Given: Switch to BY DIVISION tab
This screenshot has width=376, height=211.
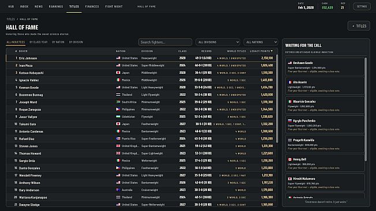Looking at the screenshot, I should [76, 42].
